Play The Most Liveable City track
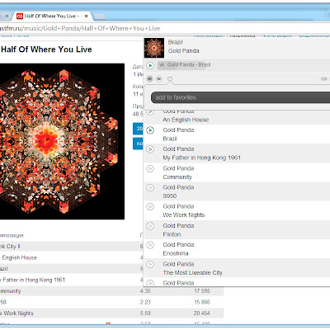This screenshot has height=330, width=330. coord(150,264)
